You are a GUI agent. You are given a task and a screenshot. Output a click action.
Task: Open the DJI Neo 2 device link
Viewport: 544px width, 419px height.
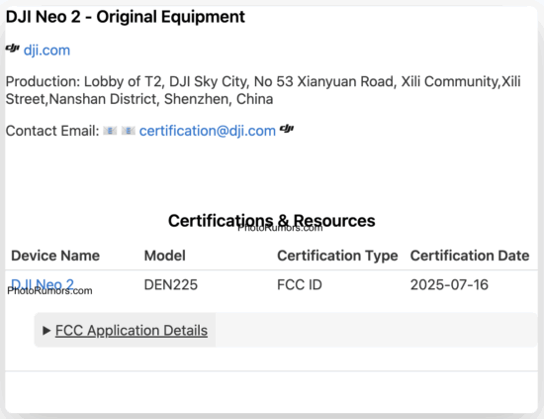tap(43, 284)
